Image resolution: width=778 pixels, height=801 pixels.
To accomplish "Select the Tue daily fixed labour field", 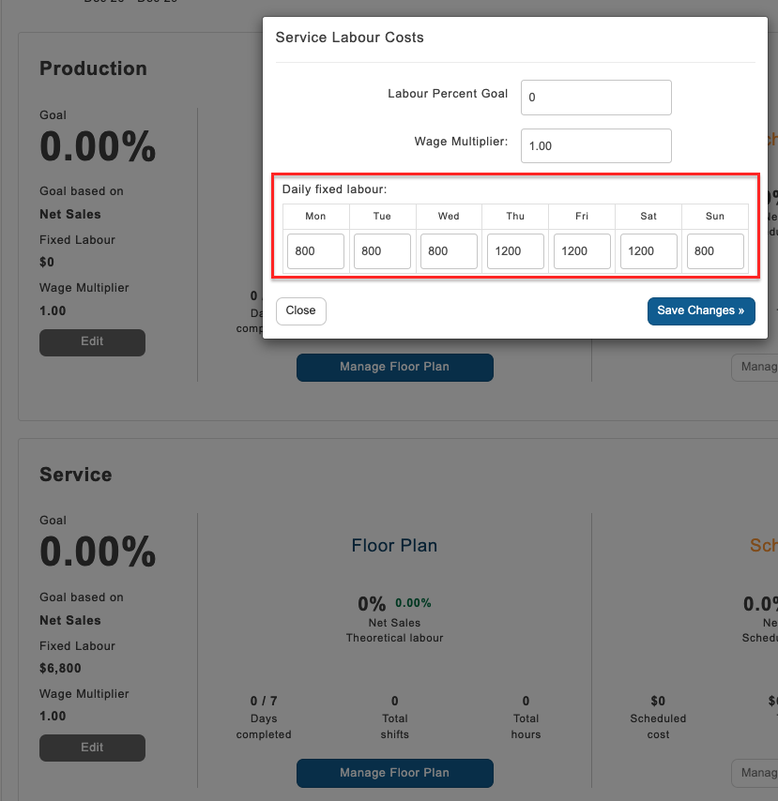I will click(x=382, y=251).
